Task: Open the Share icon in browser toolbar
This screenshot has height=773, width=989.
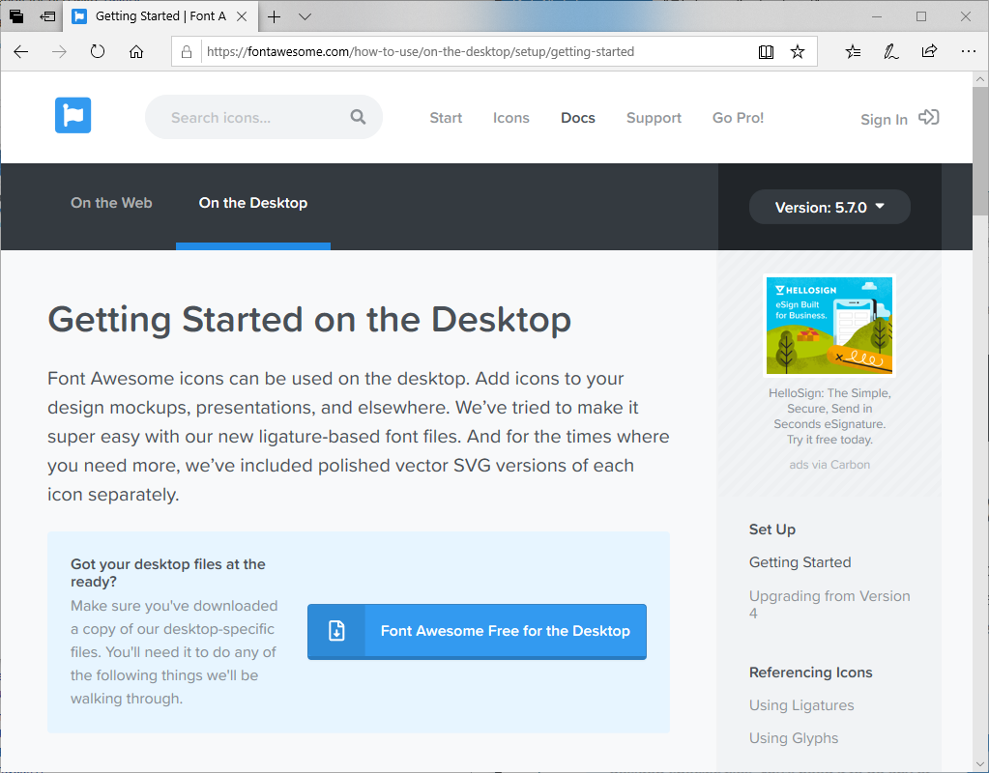Action: 929,52
